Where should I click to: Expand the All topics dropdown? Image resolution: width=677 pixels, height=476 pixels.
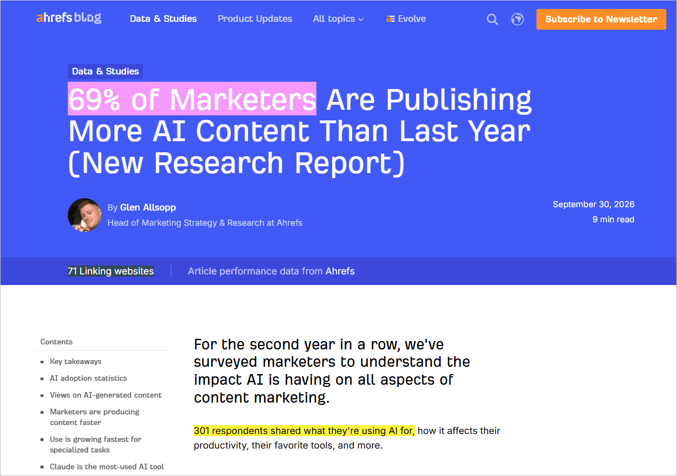338,19
